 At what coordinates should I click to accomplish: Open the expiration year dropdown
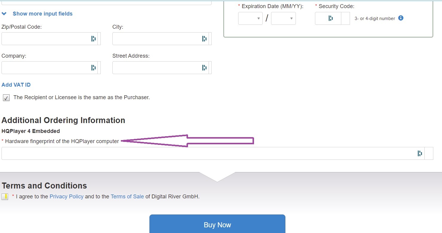(283, 19)
